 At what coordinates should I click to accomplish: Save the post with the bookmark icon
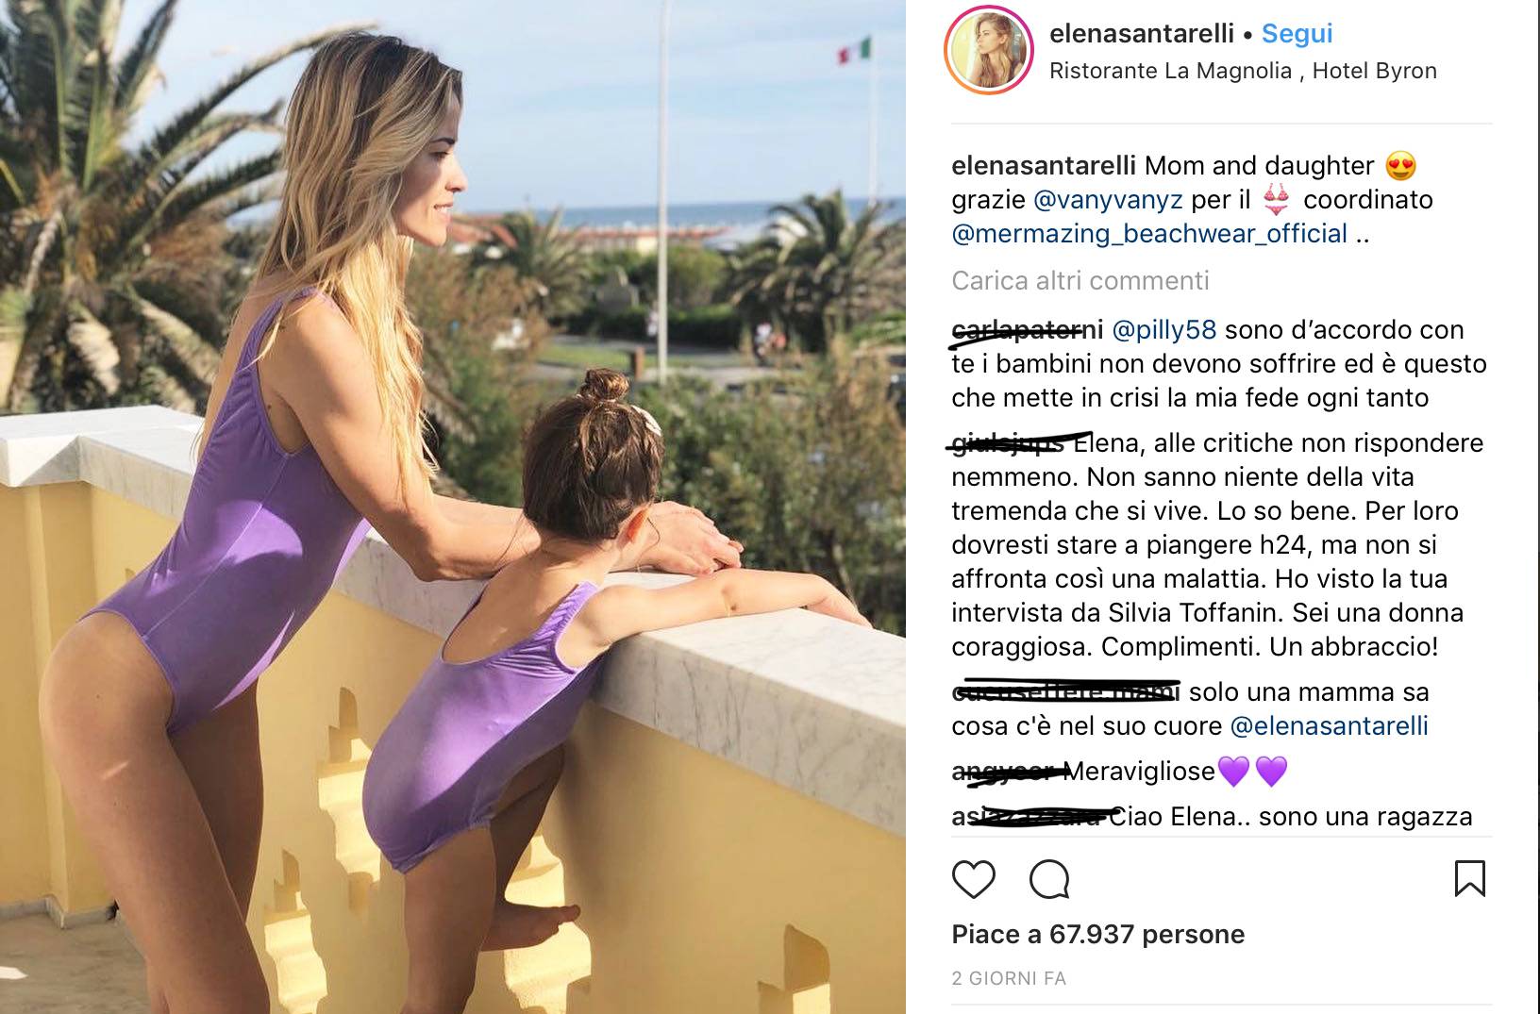click(1470, 878)
